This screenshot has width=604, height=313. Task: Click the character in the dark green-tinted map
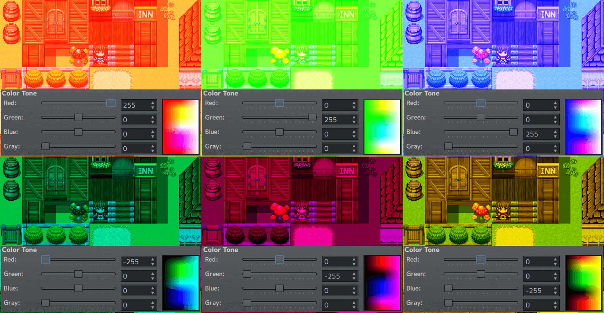(x=99, y=210)
